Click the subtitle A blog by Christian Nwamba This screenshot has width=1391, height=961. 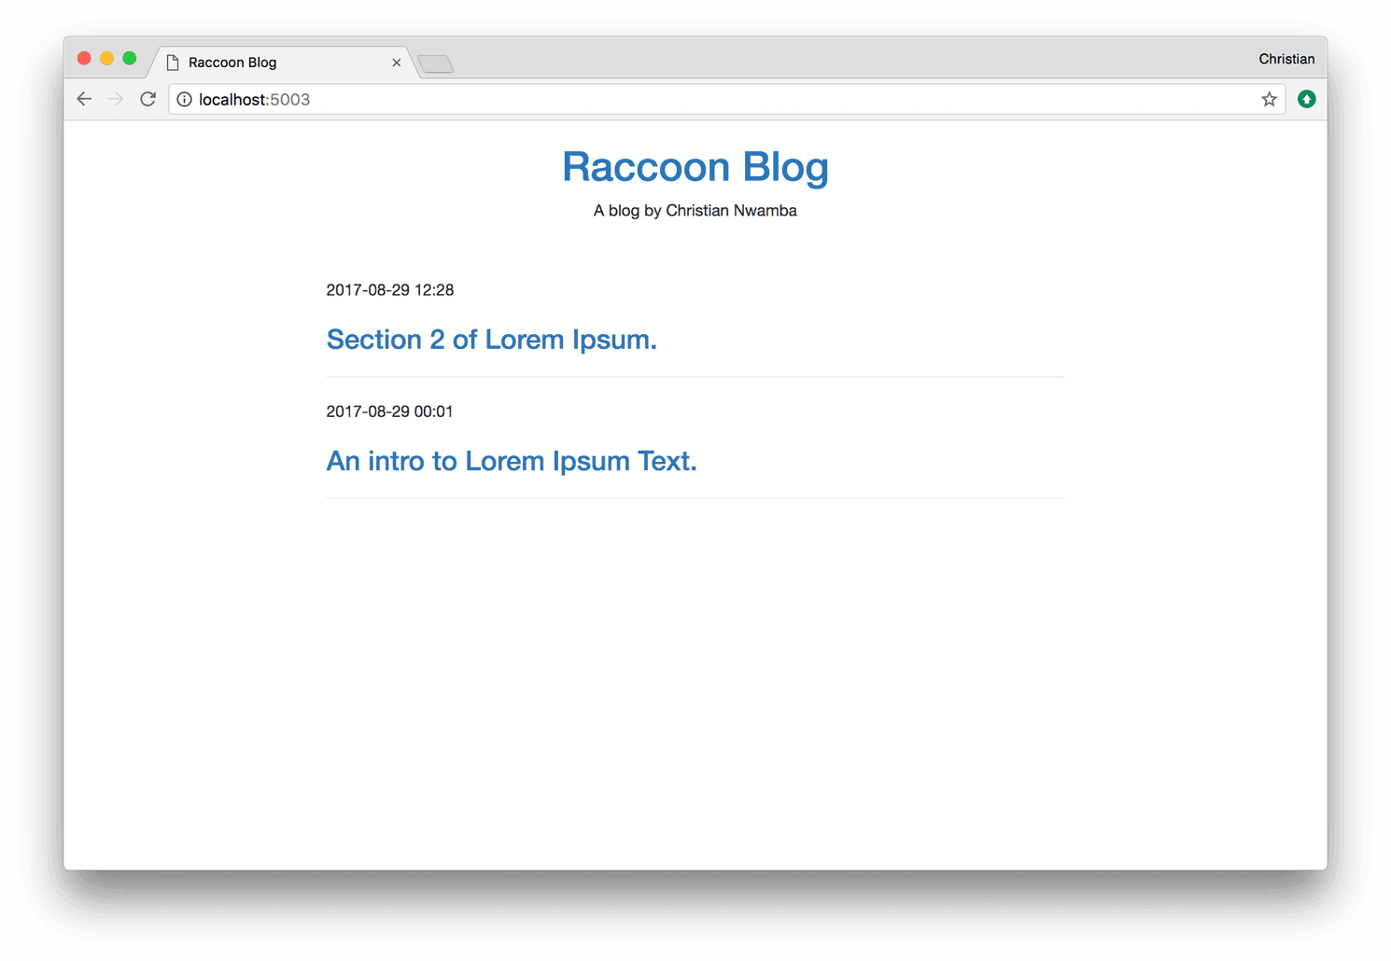pyautogui.click(x=695, y=210)
